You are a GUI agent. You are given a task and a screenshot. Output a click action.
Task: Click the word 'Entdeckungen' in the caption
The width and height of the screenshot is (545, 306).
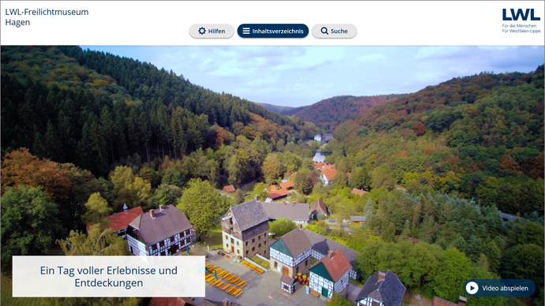pos(109,283)
